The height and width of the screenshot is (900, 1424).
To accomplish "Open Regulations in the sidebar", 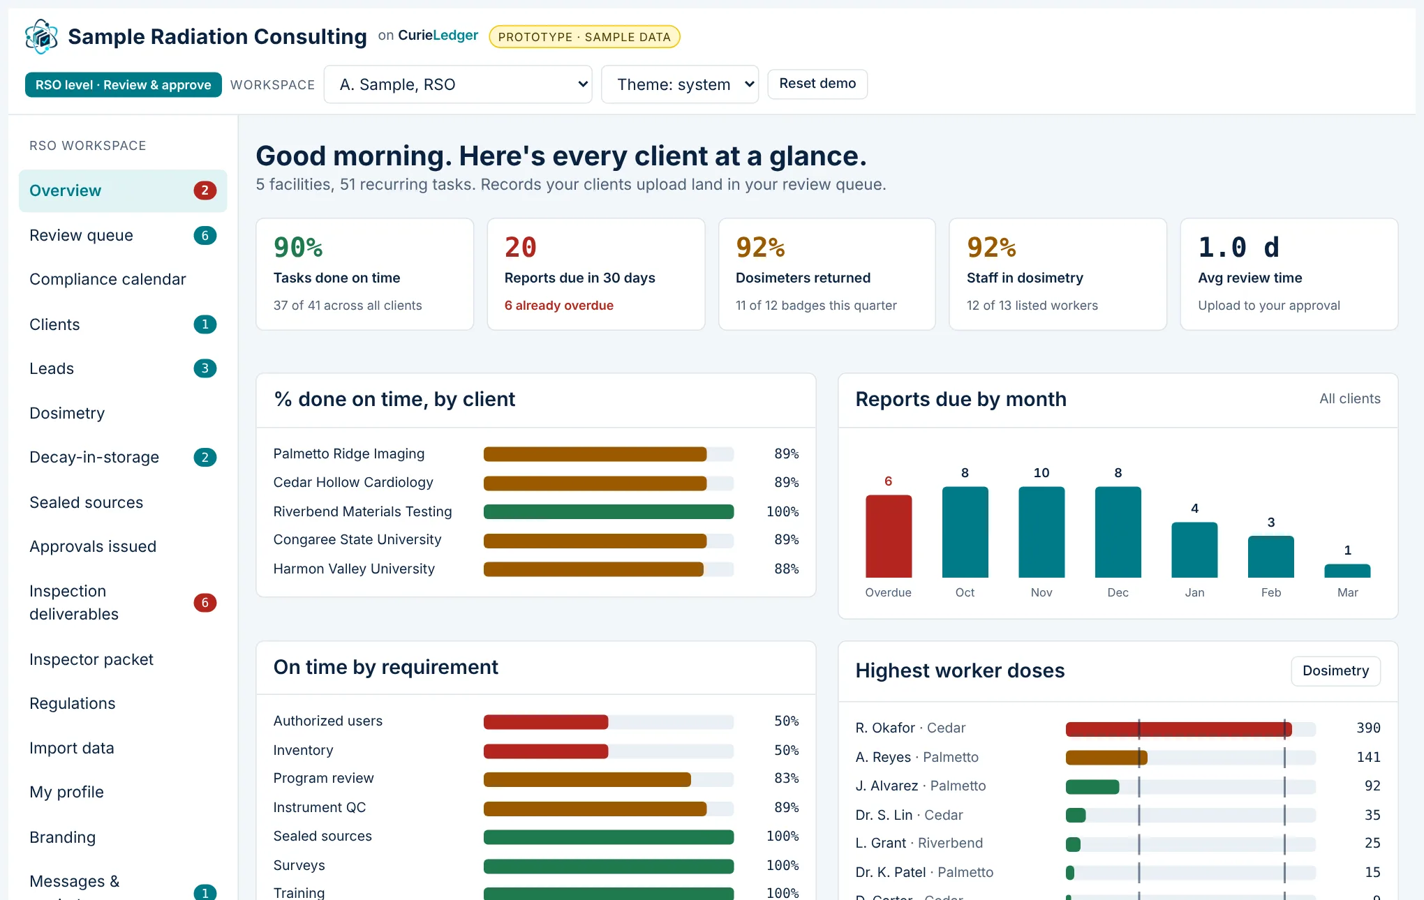I will point(123,703).
